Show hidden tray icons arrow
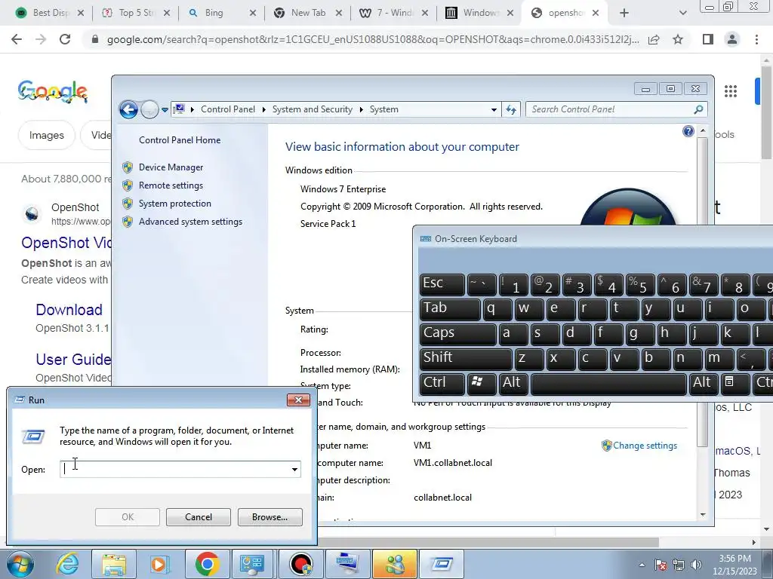 pyautogui.click(x=642, y=565)
